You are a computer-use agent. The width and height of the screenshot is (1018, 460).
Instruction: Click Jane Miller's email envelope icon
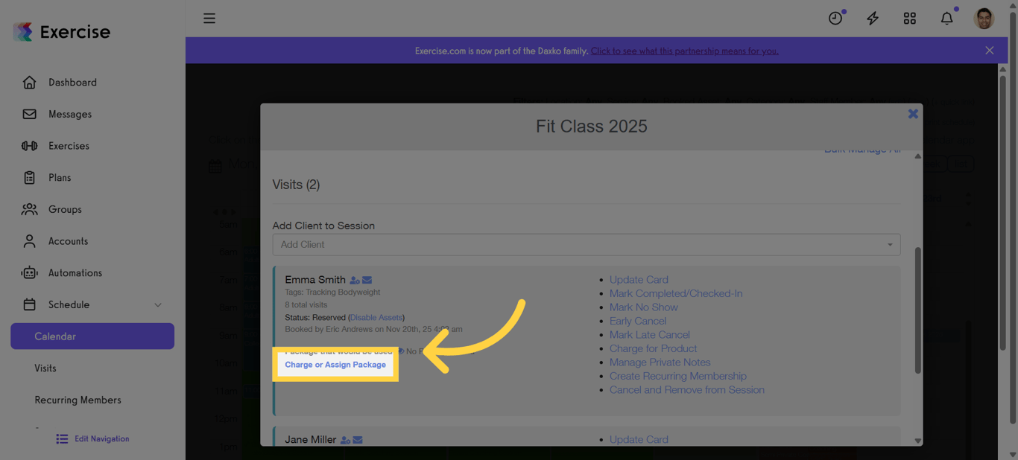pyautogui.click(x=358, y=441)
